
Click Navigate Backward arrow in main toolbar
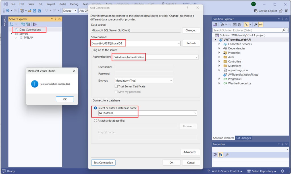(8, 11)
